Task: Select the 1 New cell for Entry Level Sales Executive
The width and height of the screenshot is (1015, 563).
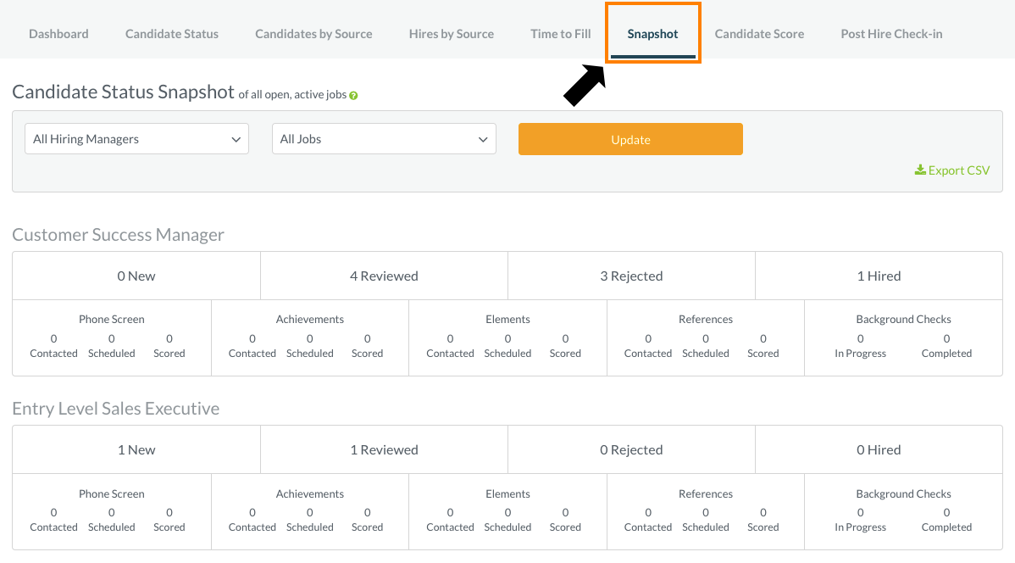Action: click(136, 449)
